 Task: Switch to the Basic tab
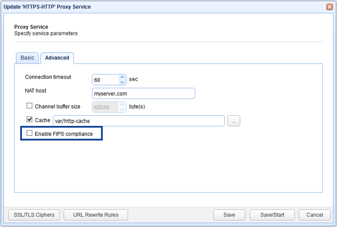pos(28,58)
